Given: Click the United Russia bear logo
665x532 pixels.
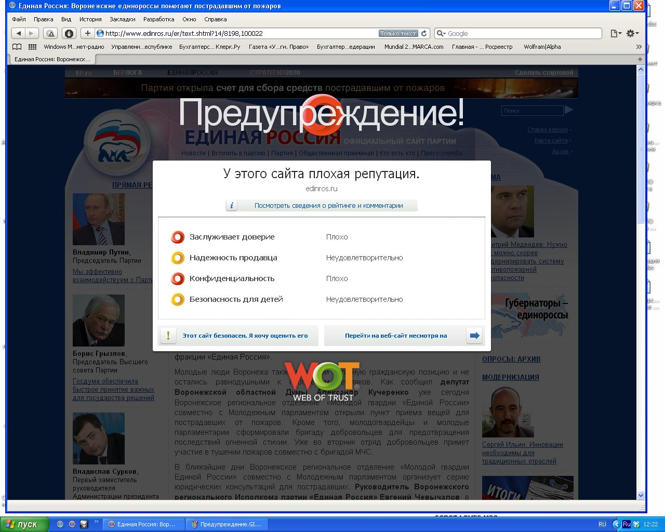Looking at the screenshot, I should 116,142.
